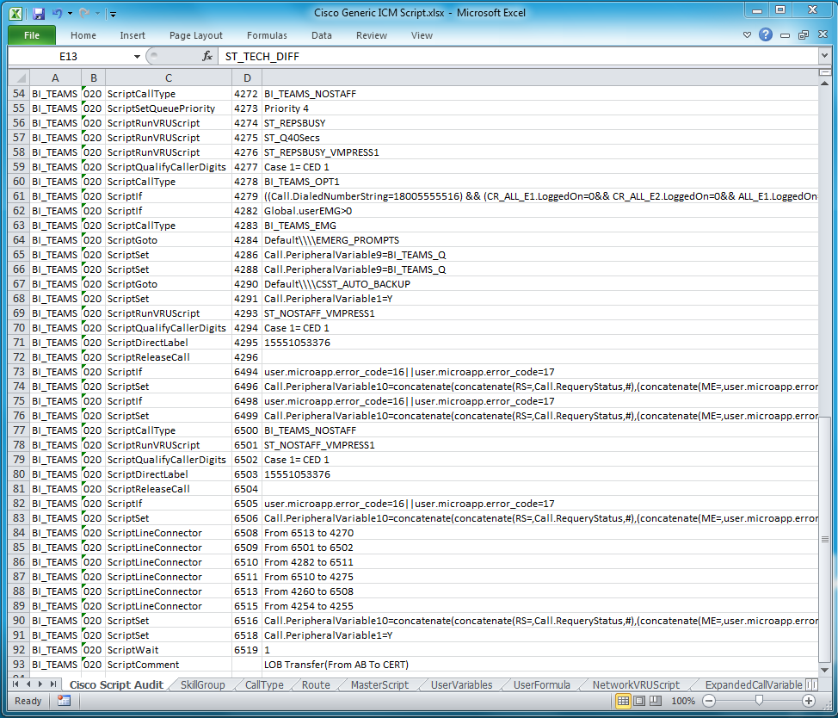Image resolution: width=838 pixels, height=718 pixels.
Task: Select column B header
Action: (x=93, y=78)
